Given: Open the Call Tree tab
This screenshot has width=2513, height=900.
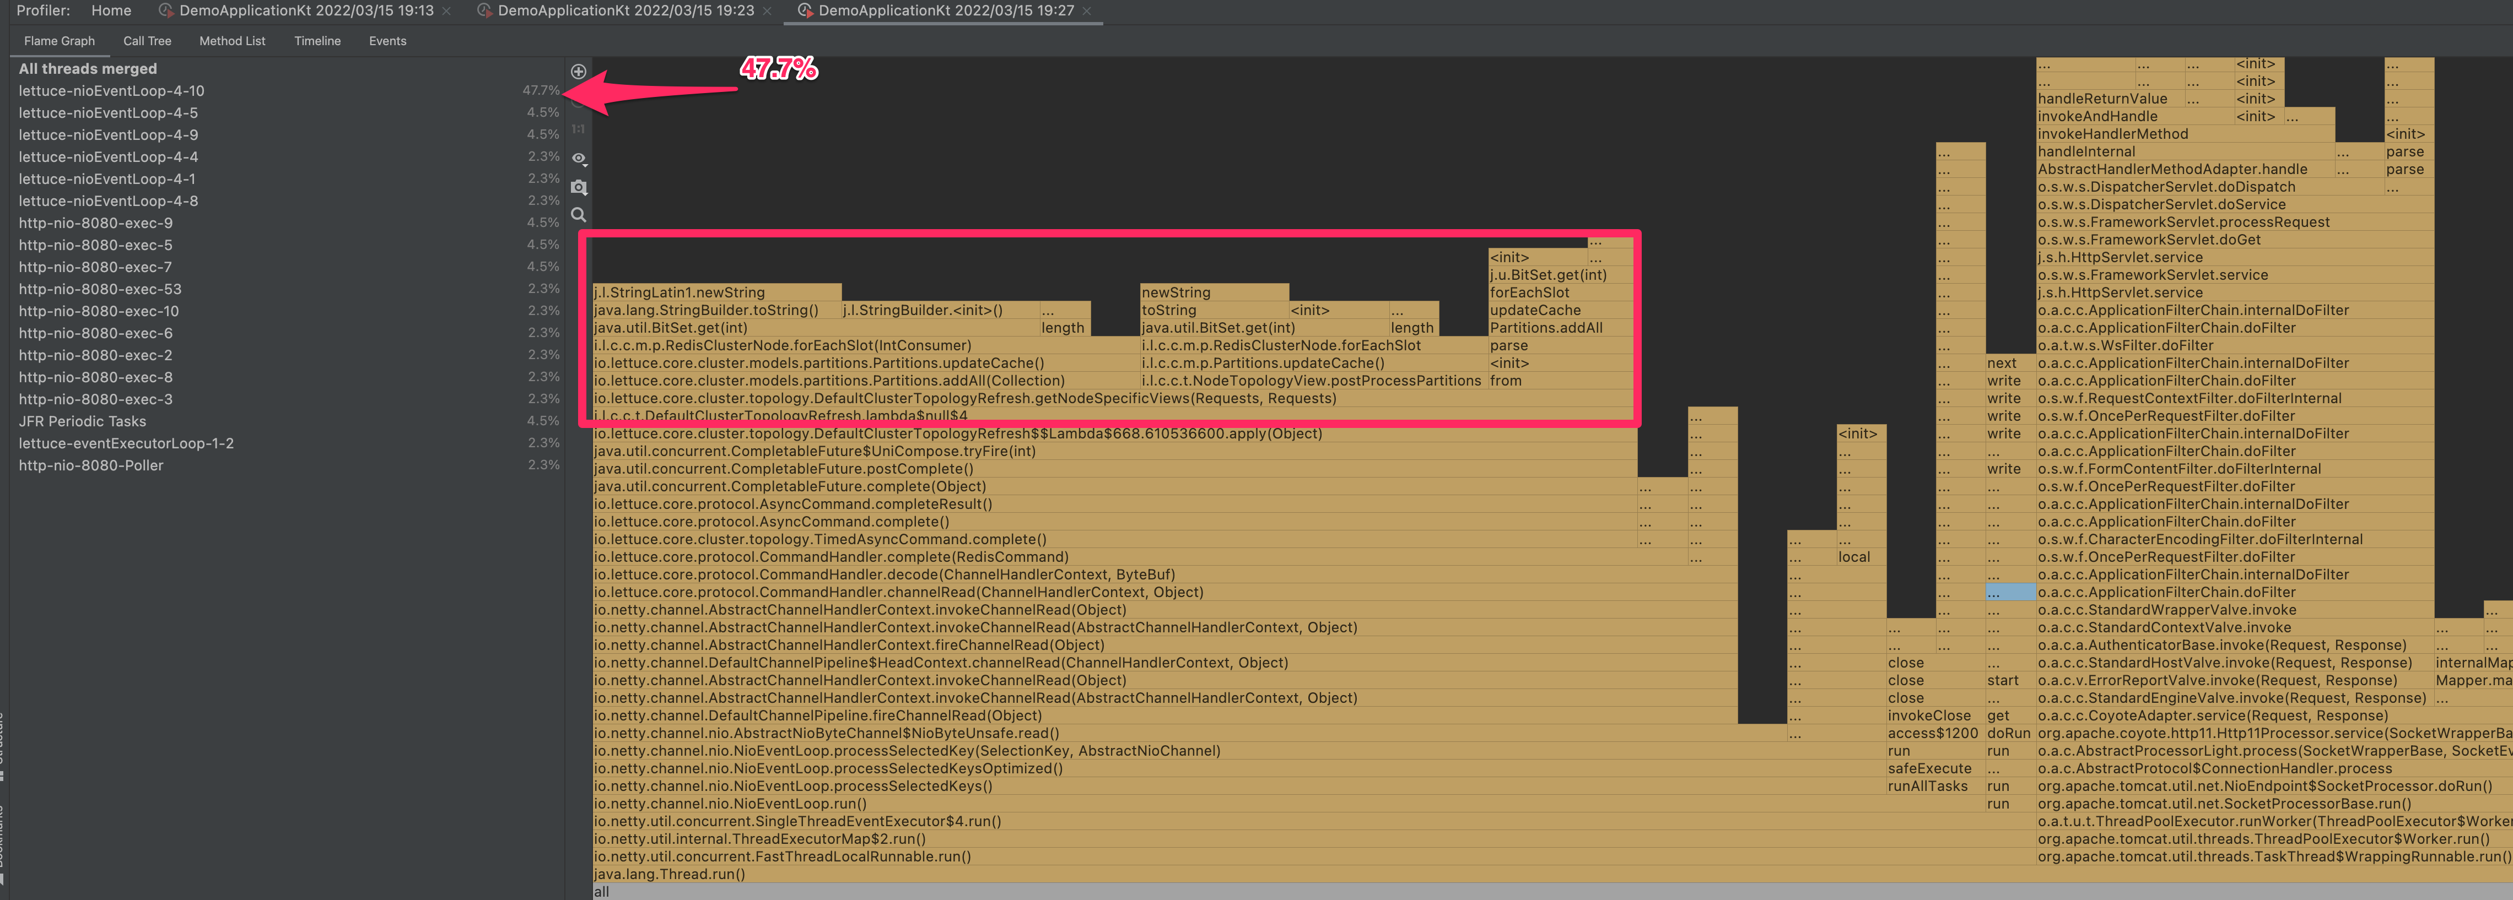Looking at the screenshot, I should [147, 41].
